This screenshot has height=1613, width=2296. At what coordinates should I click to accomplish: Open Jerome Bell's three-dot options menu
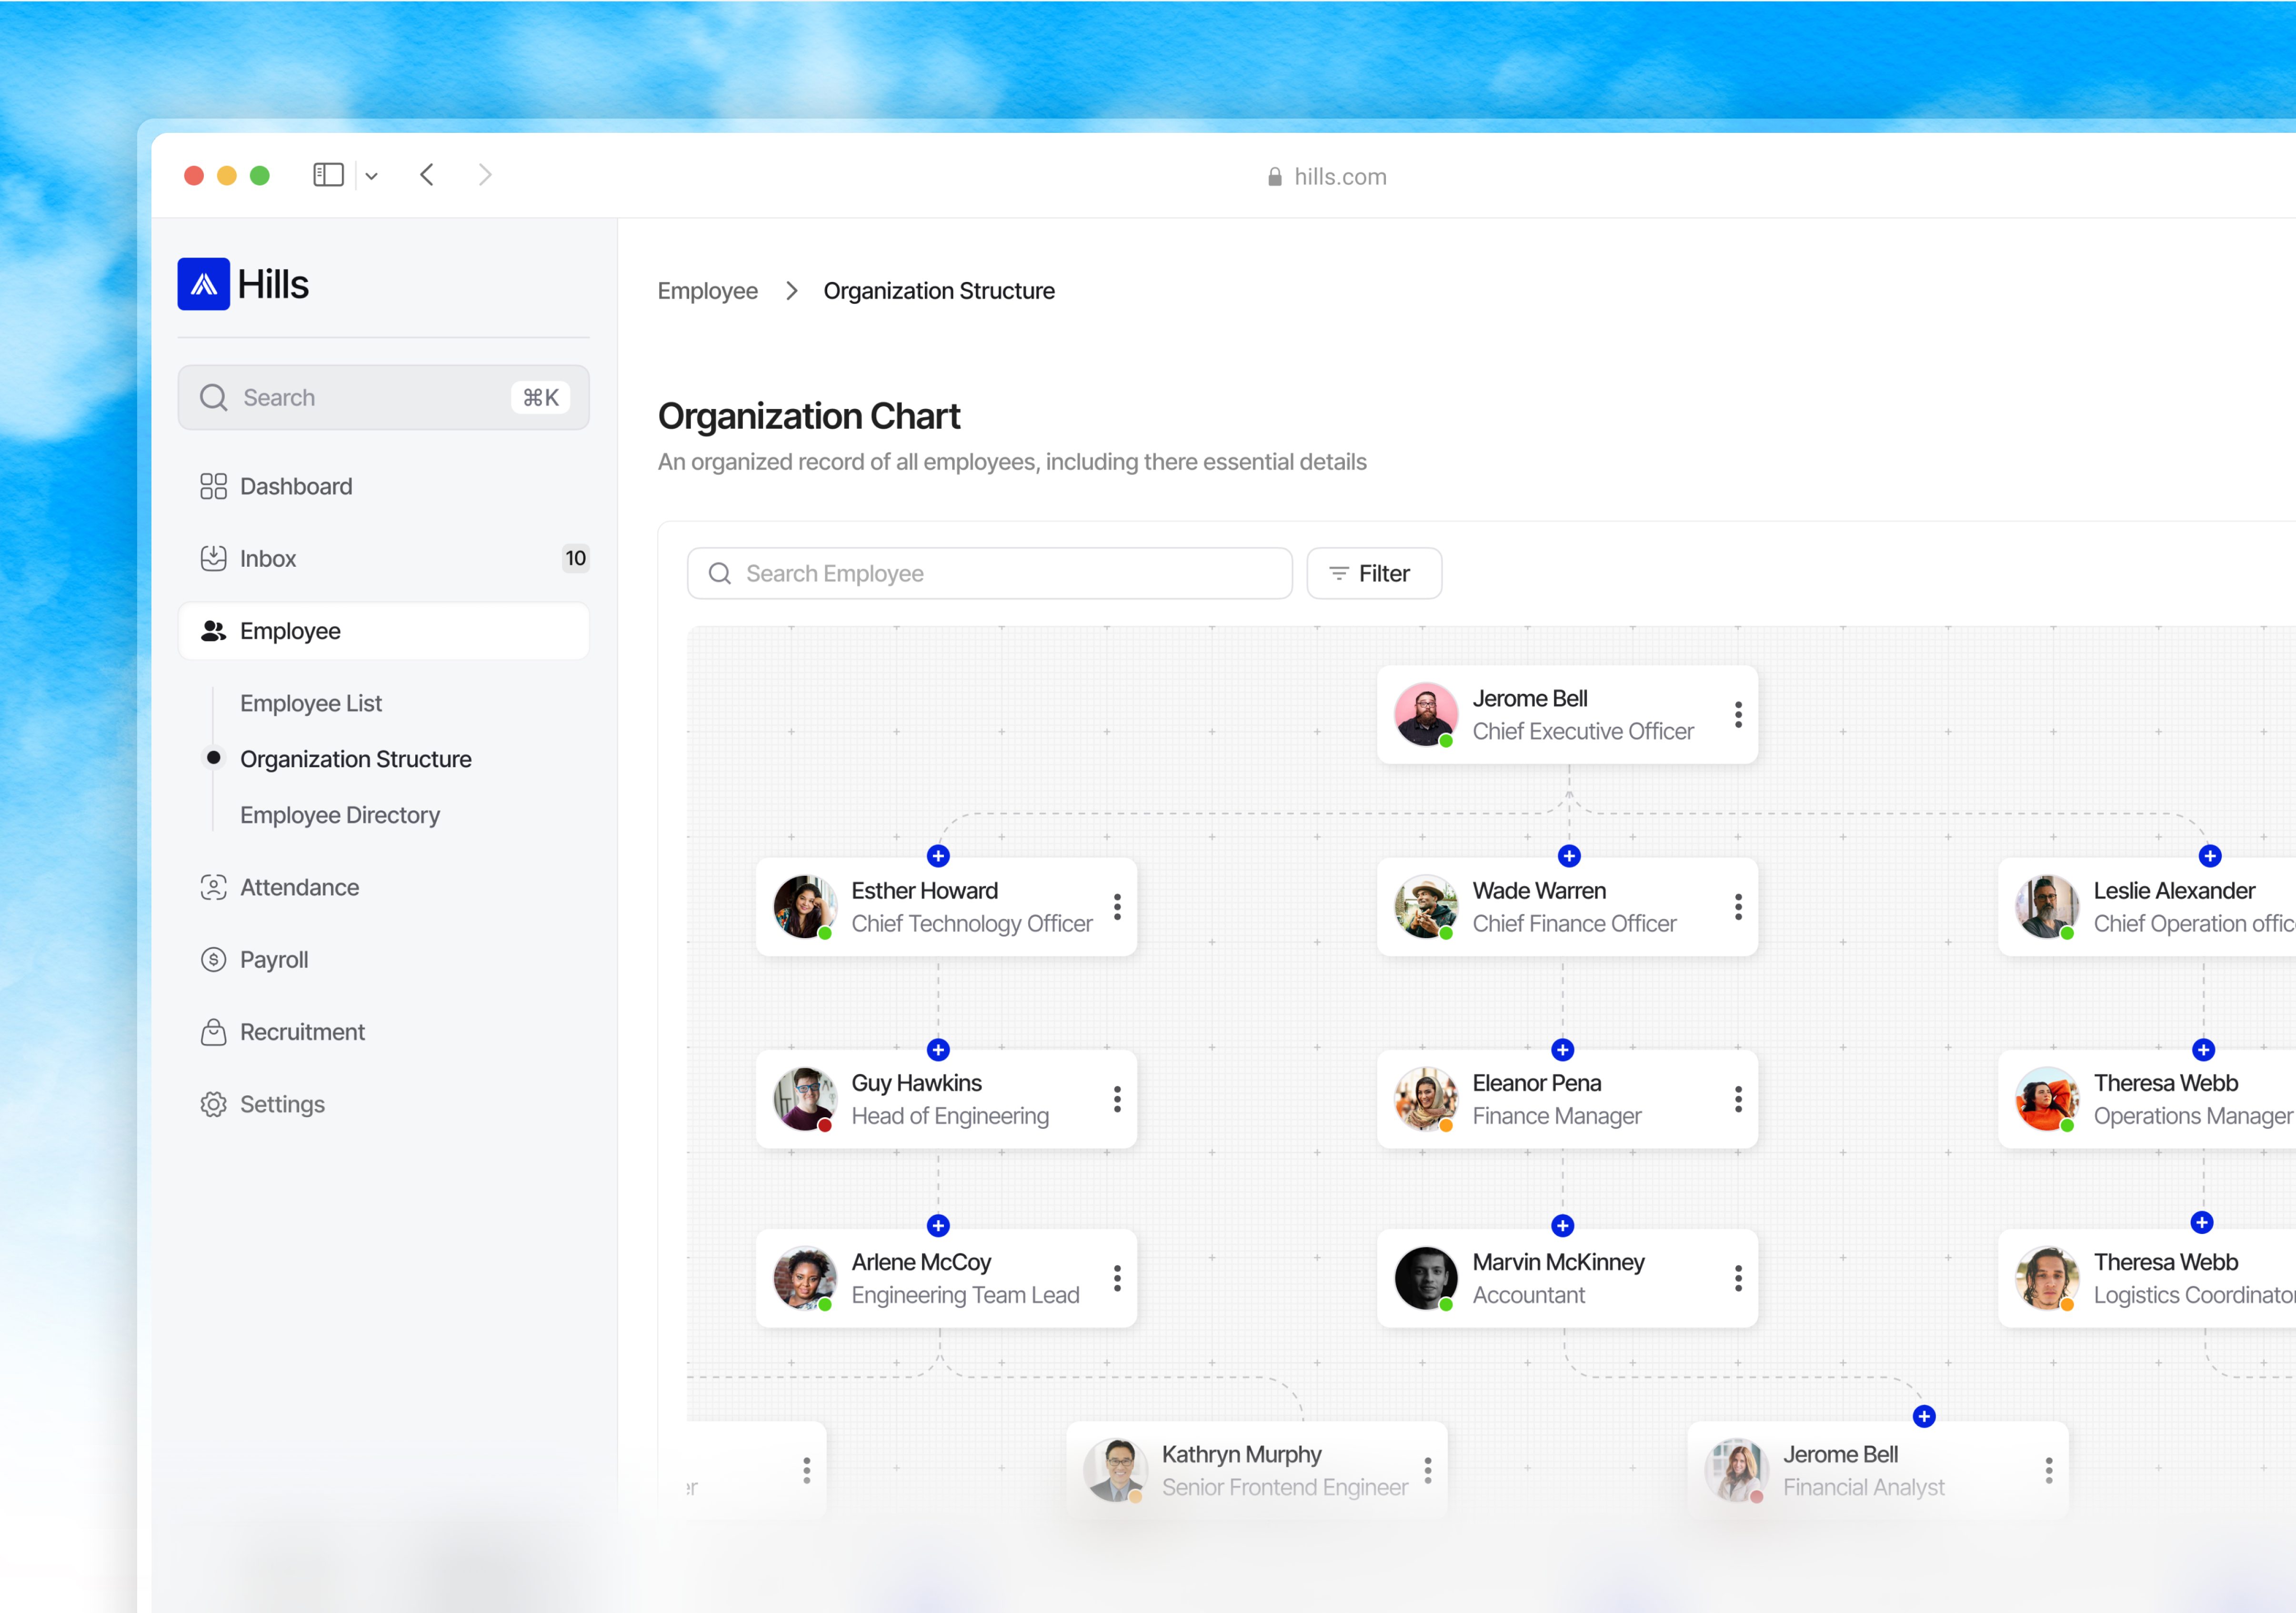click(1738, 714)
